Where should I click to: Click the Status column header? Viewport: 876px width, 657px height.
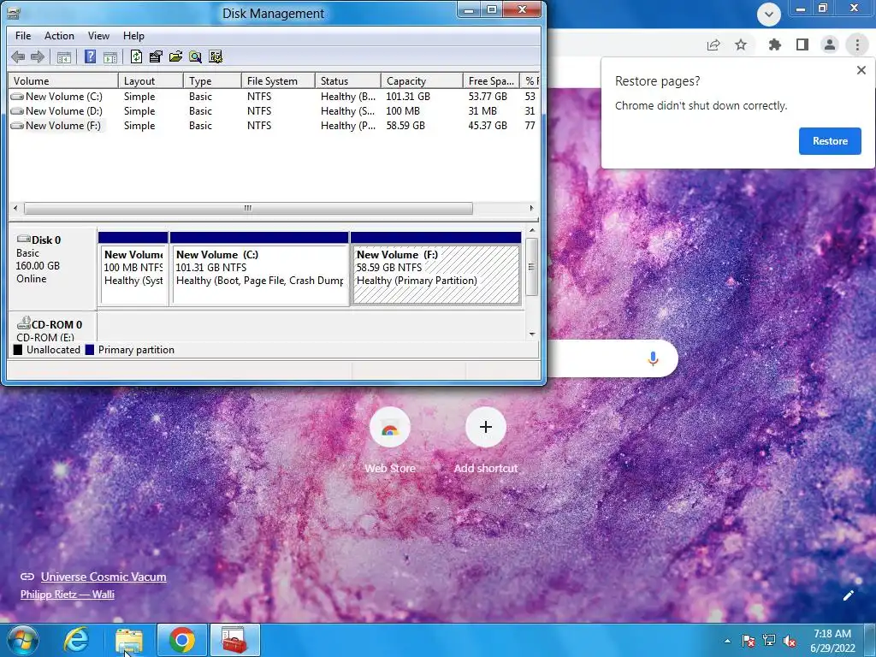pos(348,81)
